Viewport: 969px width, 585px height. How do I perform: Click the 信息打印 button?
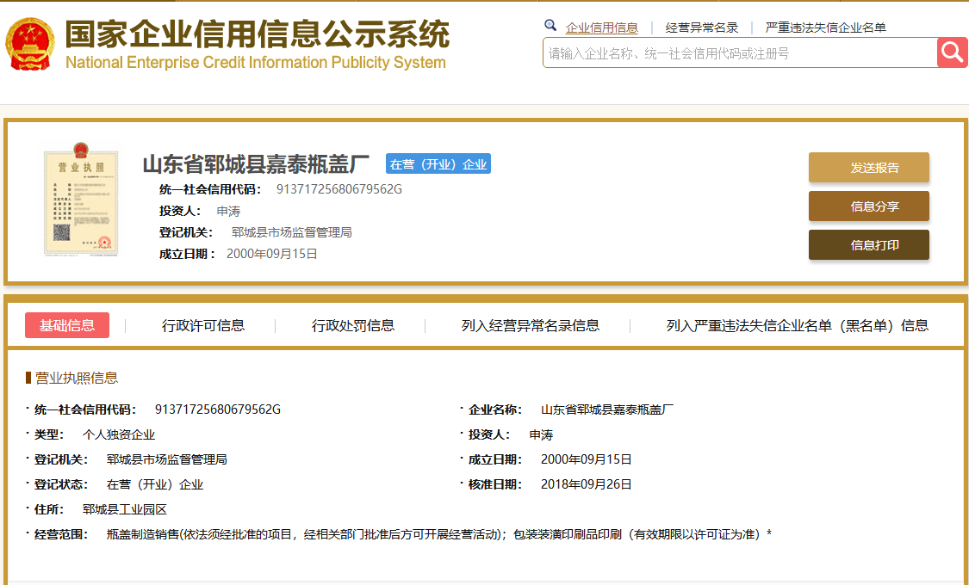(x=868, y=245)
